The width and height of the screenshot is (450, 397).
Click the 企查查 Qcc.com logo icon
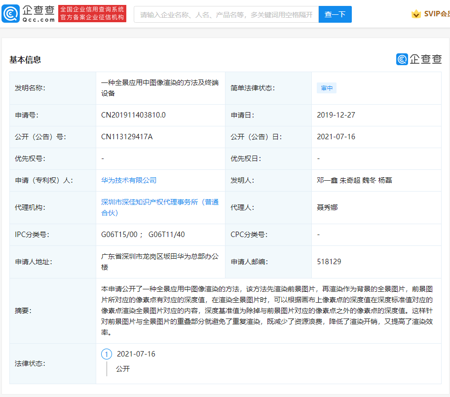tap(27, 14)
